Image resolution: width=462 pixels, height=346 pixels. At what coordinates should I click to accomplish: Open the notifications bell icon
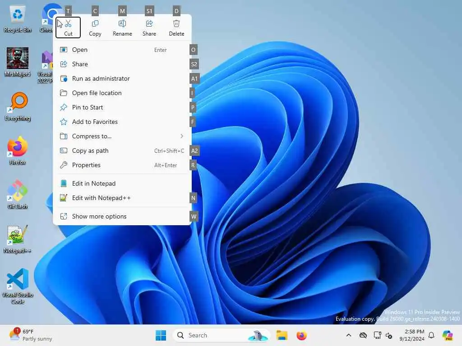(x=431, y=335)
